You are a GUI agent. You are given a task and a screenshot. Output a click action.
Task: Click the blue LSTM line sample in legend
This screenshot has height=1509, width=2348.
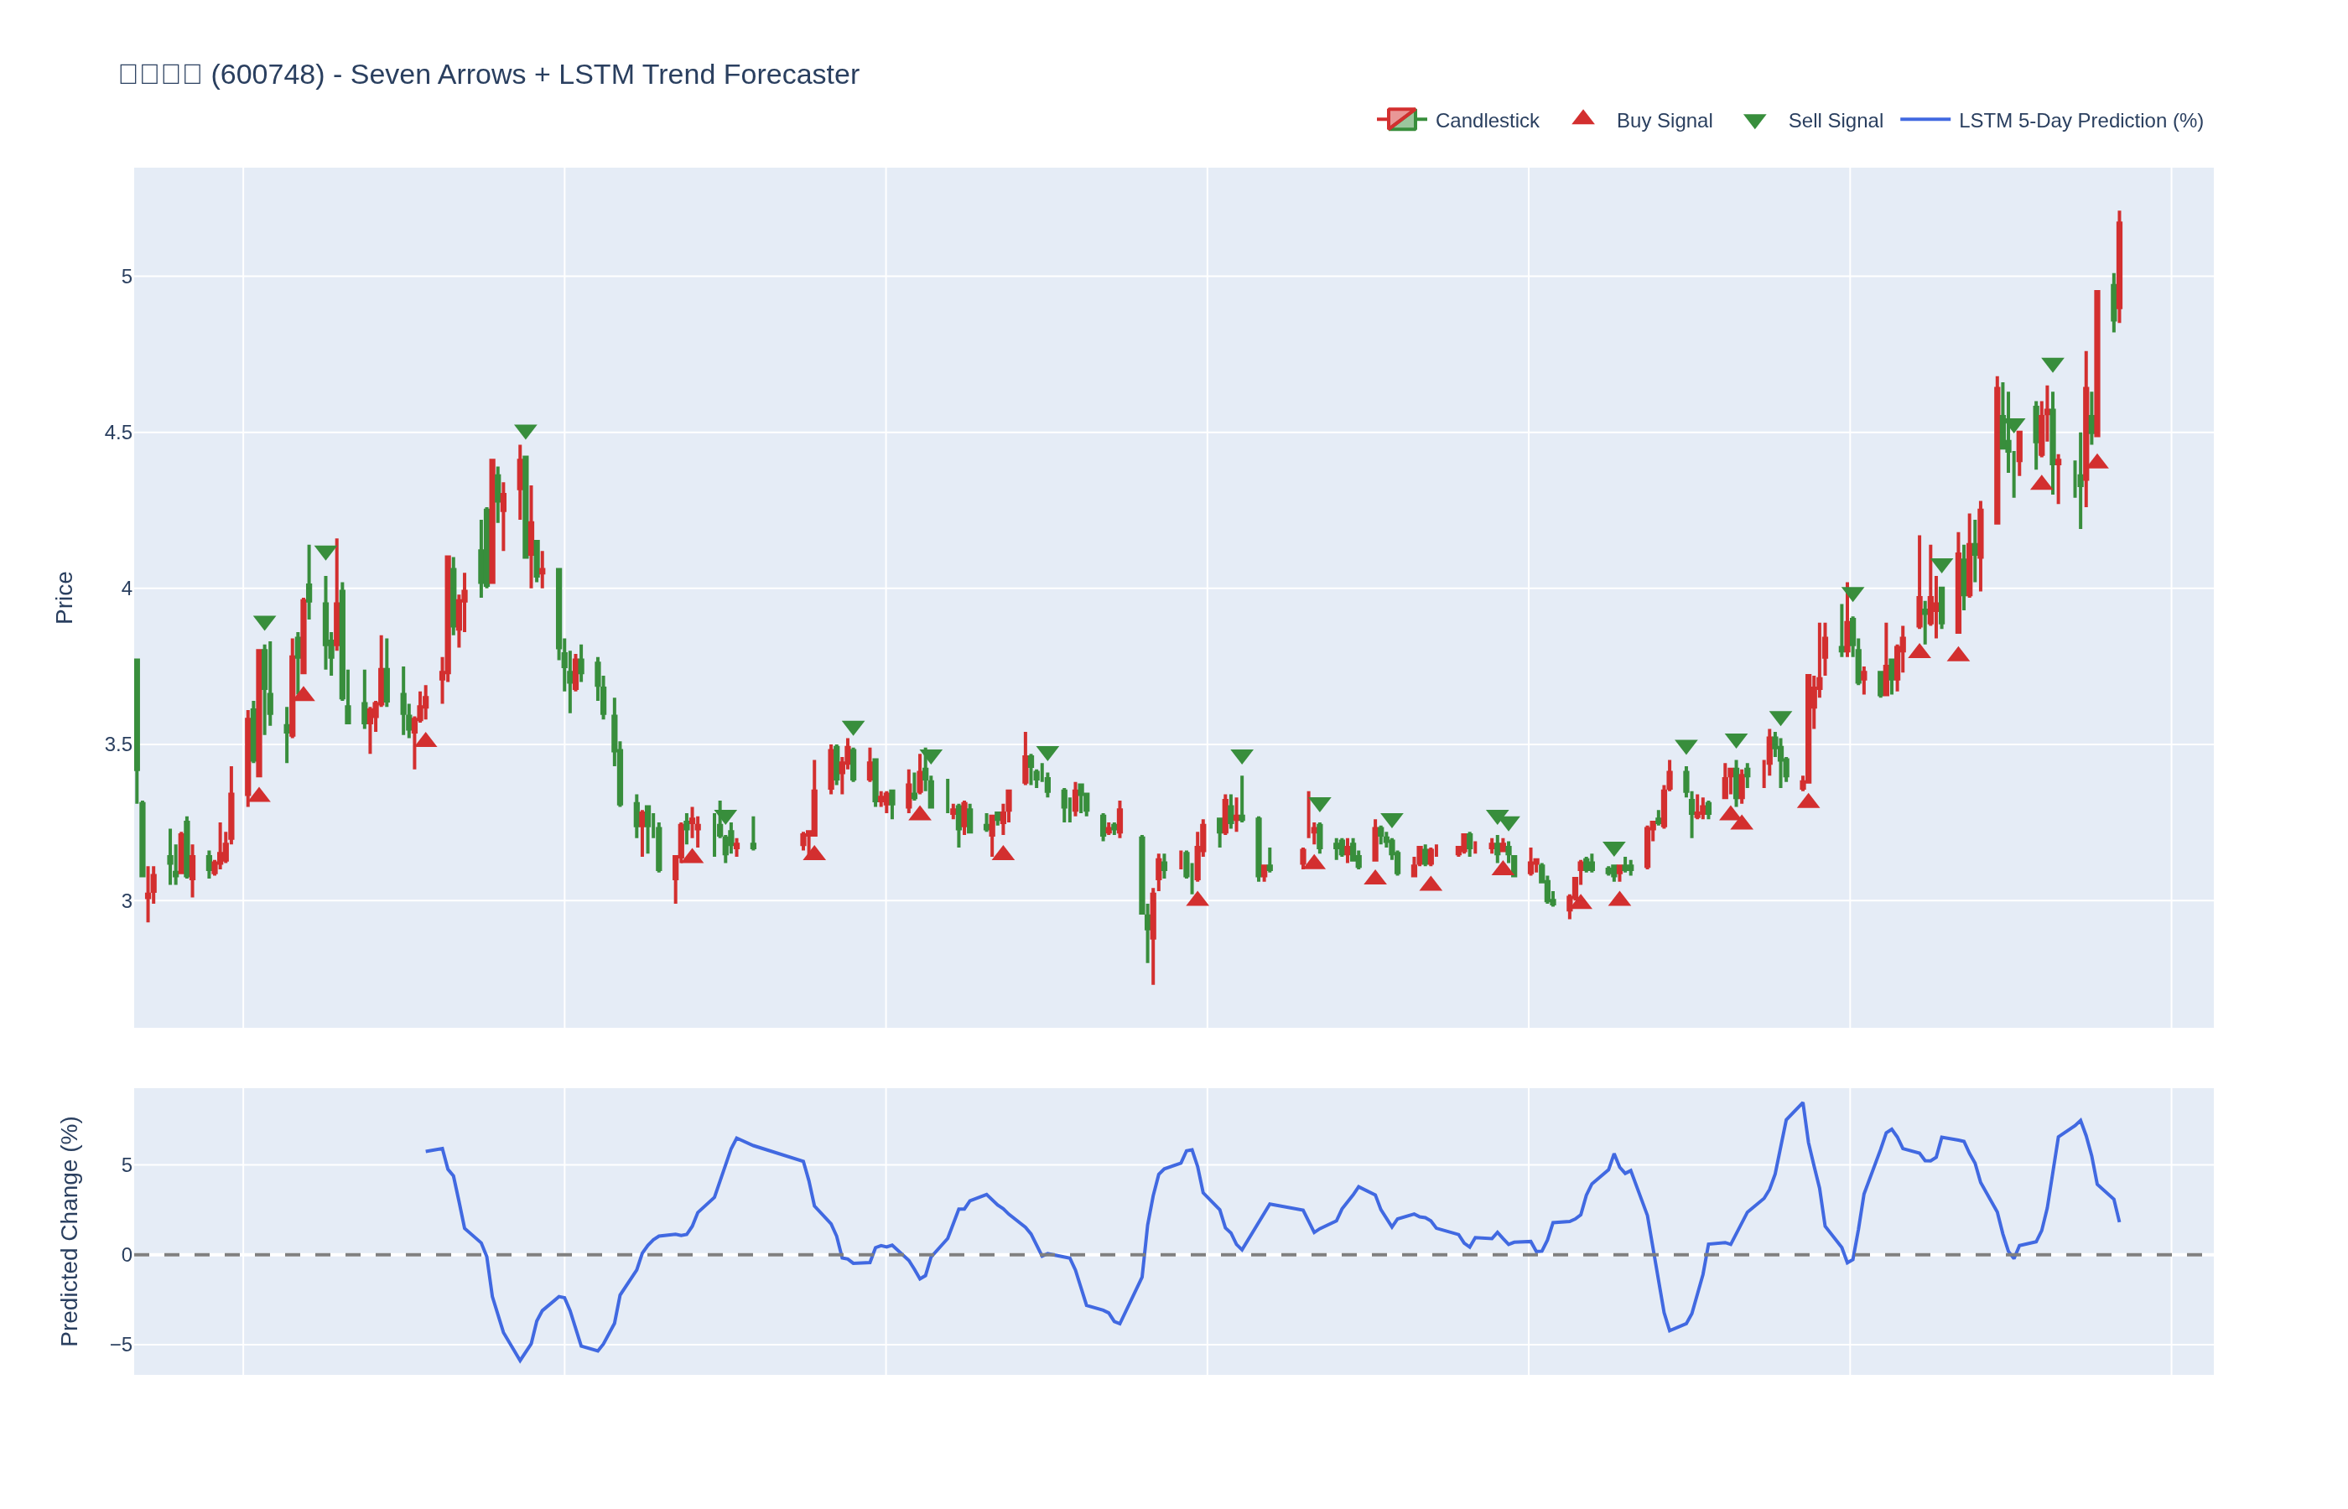coord(1924,121)
